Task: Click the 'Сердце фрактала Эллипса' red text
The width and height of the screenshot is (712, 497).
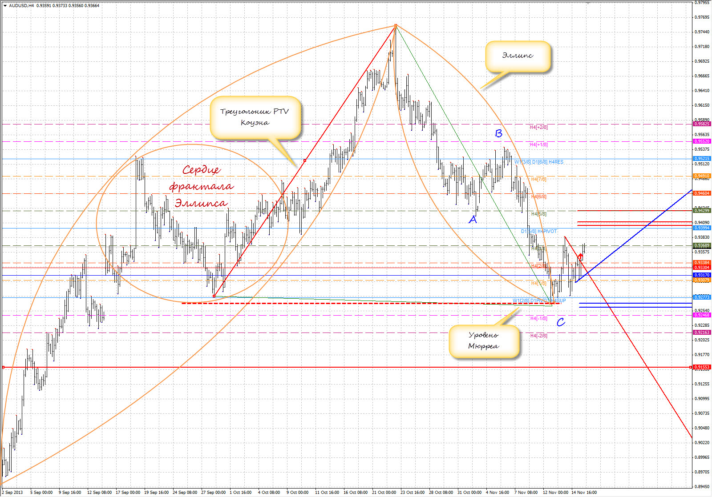Action: coord(201,186)
